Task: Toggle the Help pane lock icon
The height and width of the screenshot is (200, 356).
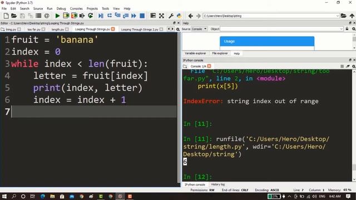Action: tap(347, 29)
